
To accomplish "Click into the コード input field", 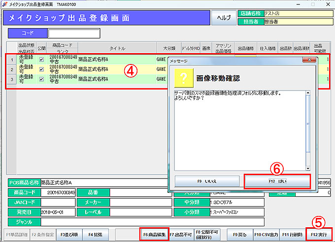I will click(74, 33).
